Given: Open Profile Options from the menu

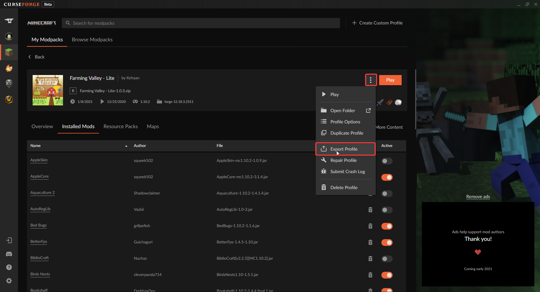Looking at the screenshot, I should coord(346,122).
